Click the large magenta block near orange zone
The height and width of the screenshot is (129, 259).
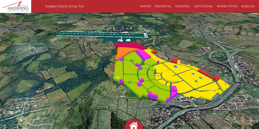(143, 54)
